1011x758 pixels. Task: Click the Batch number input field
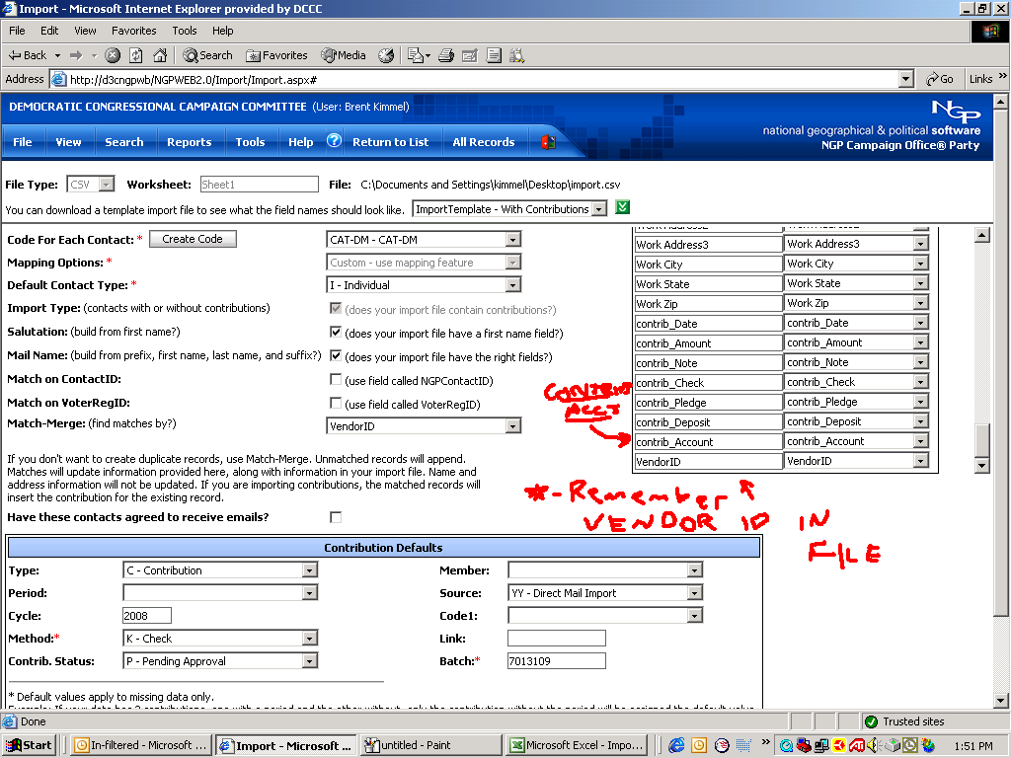click(x=555, y=661)
